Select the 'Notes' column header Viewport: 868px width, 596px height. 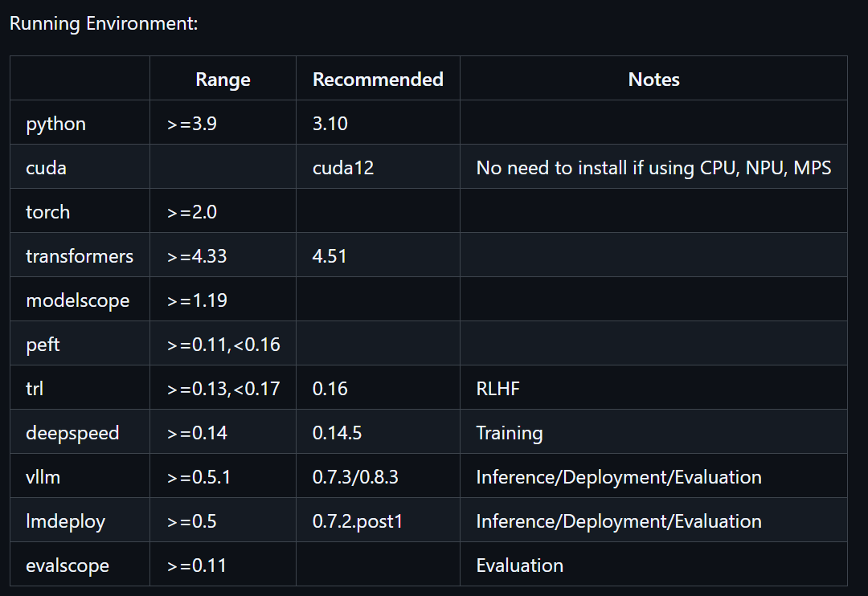point(653,80)
